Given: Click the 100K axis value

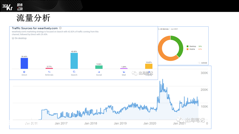Looking at the screenshot, I should [x=204, y=106].
